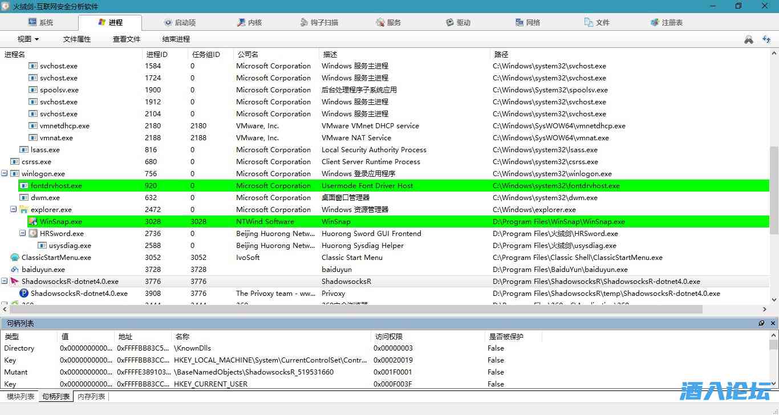Screen dimensions: 779x415
Task: Collapse the ShadowsocksR-dotnet4.0.exe parent node
Action: click(5, 282)
